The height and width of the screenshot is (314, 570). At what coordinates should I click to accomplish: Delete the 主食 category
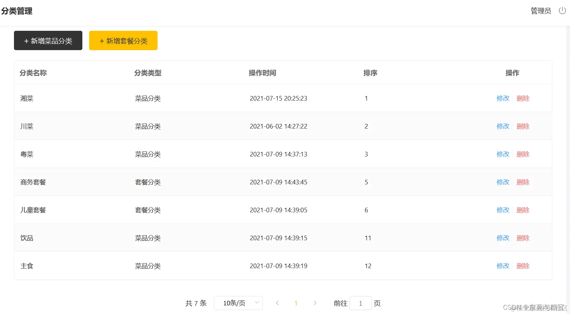[x=523, y=266]
